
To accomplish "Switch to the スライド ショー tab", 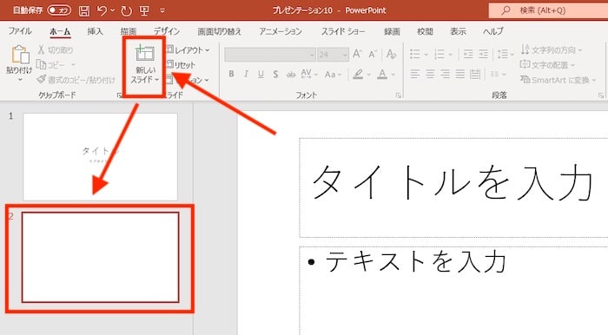I will [343, 31].
